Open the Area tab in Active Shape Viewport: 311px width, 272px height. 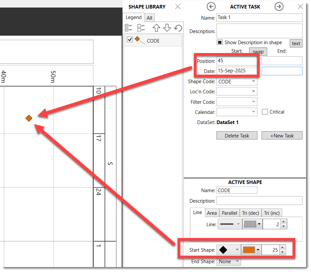[x=212, y=213]
